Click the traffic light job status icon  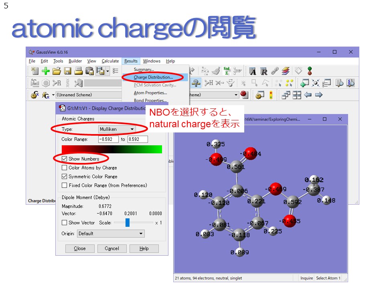click(x=271, y=95)
